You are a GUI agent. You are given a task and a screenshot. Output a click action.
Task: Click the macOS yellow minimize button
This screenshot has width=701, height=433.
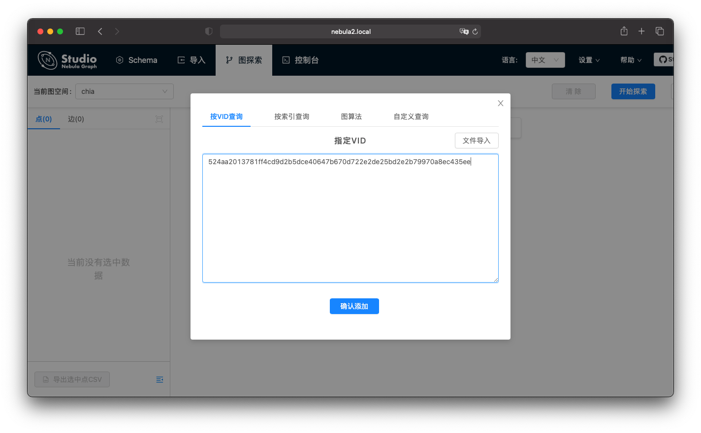(50, 31)
